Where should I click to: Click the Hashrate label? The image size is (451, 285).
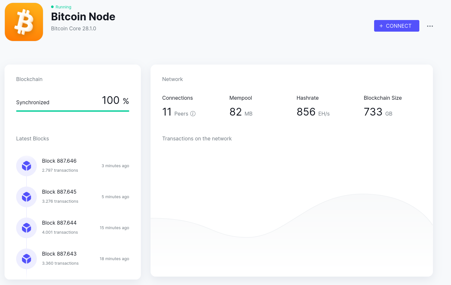(308, 98)
